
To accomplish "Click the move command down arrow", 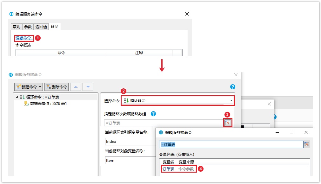I will point(88,87).
